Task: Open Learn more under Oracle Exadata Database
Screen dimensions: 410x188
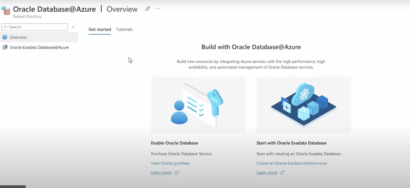Action: tap(267, 172)
